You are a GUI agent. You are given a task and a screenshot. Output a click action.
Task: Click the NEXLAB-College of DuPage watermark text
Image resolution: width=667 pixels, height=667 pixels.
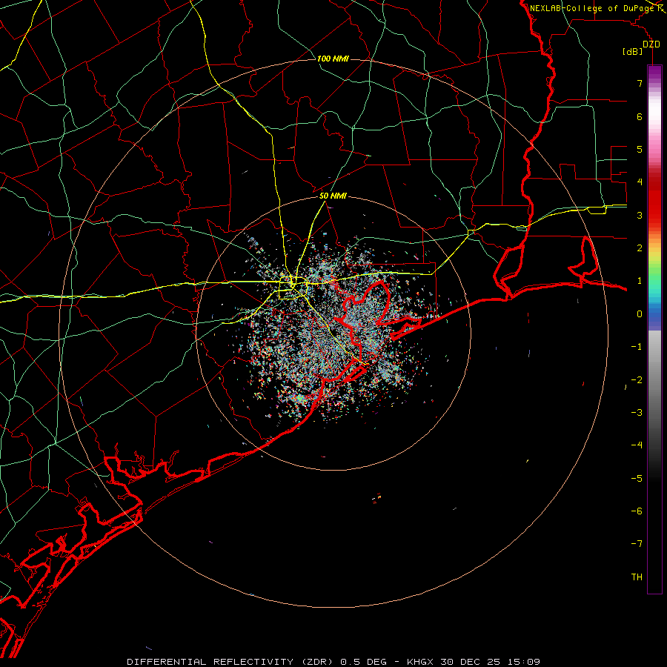point(592,8)
